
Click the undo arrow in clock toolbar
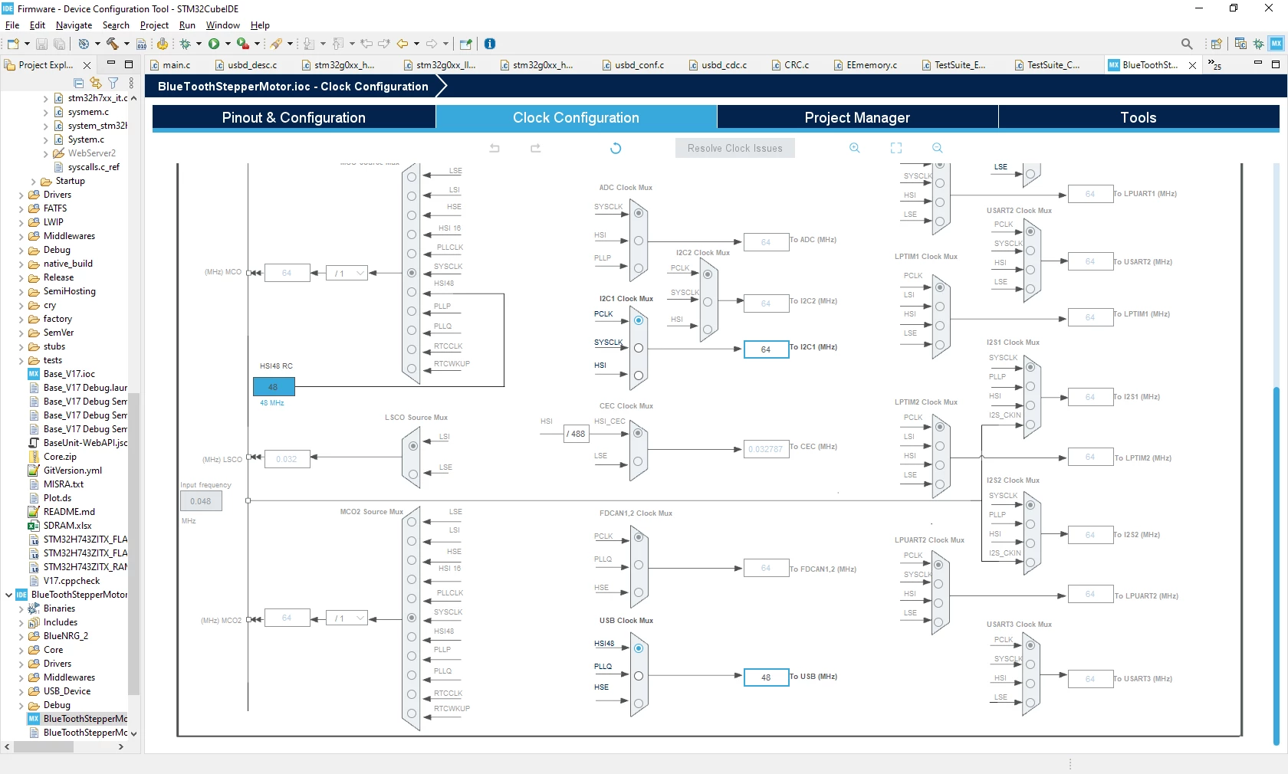coord(495,148)
